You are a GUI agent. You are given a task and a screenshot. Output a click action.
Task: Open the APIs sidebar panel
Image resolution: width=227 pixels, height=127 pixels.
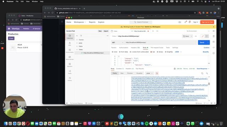click(x=70, y=44)
